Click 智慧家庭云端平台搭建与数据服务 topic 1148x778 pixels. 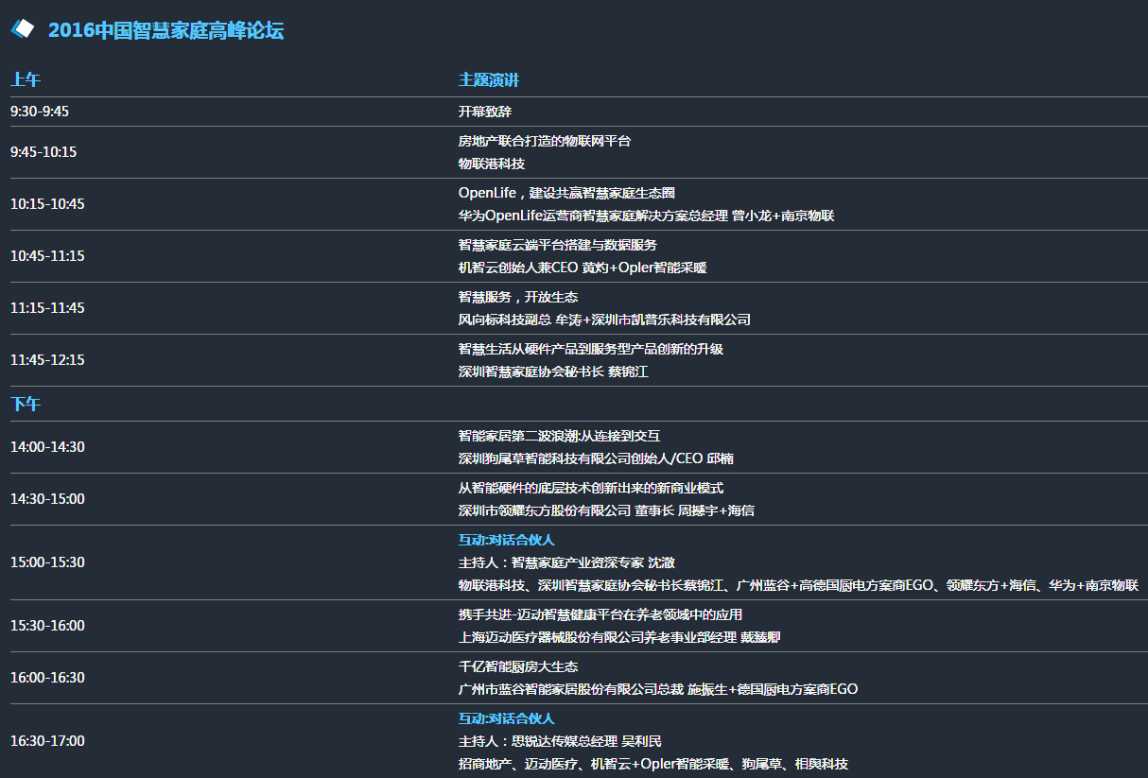(558, 245)
